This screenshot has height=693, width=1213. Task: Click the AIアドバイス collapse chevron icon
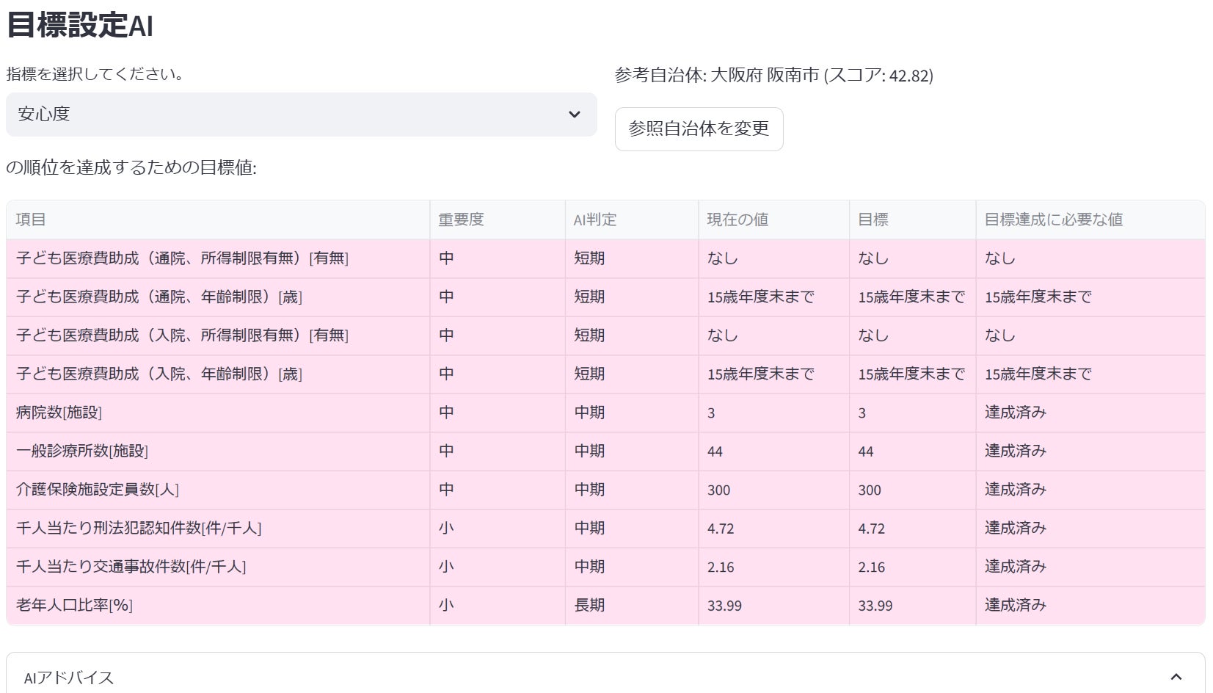click(1176, 677)
